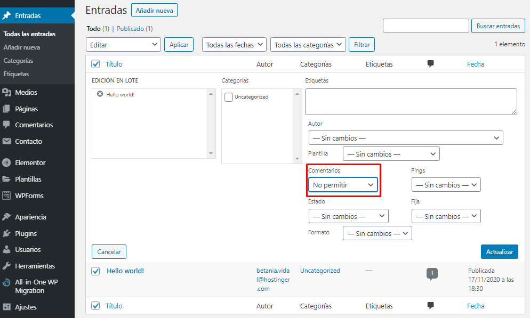The width and height of the screenshot is (530, 318).
Task: Uncheck the Hello world! post checkbox
Action: (95, 271)
